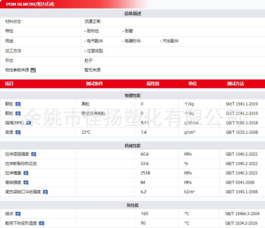Image resolution: width=265 pixels, height=228 pixels.
Task: Expand the plus icon next to 密度
Action: (x=18, y=132)
